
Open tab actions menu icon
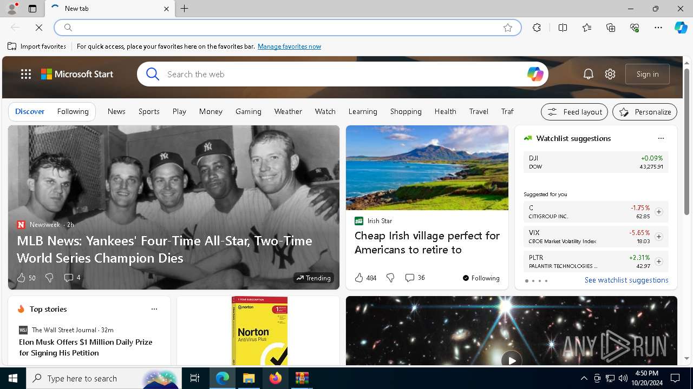pyautogui.click(x=32, y=9)
